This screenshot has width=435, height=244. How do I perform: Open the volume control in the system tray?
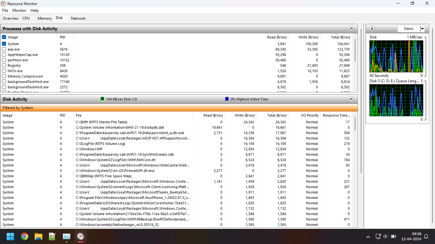[385, 236]
